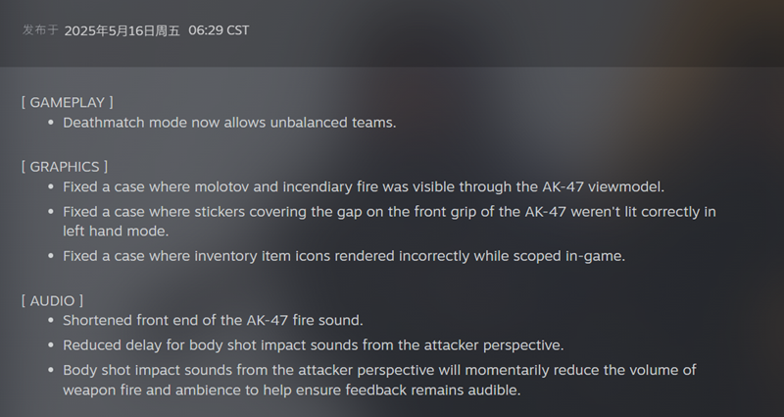The height and width of the screenshot is (417, 784).
Task: Click the bullet before Body shot impact
Action: pos(51,371)
